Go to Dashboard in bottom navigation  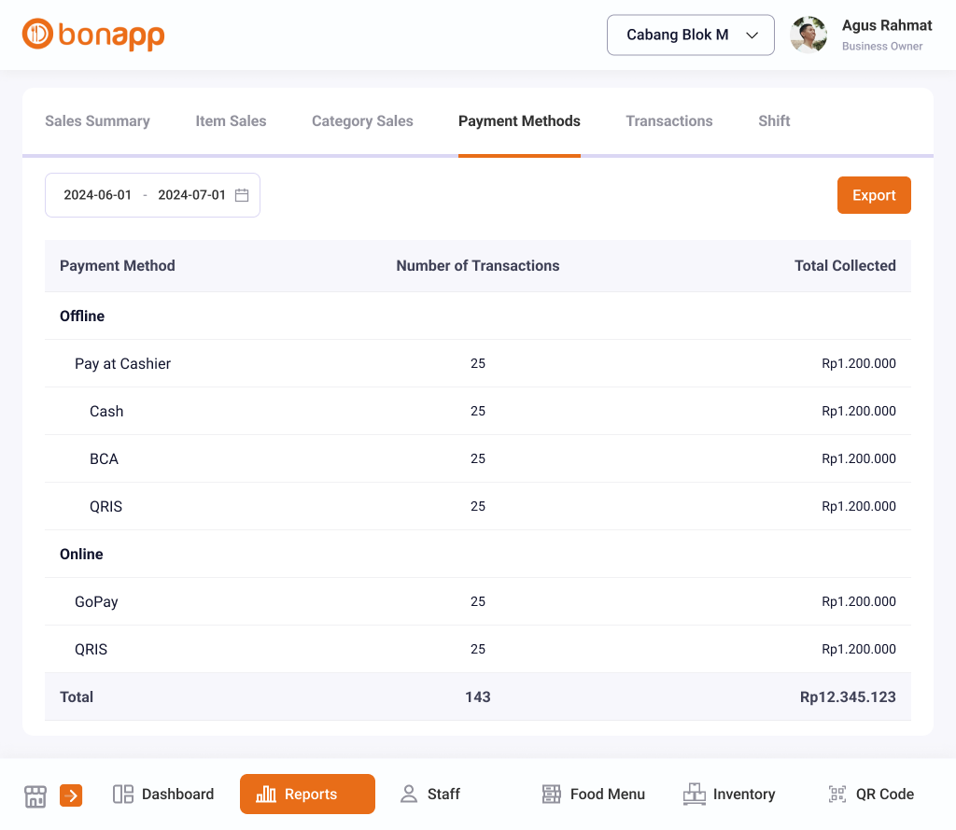[163, 794]
